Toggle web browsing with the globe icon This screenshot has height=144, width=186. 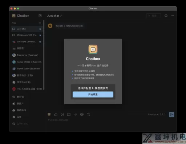(82, 114)
